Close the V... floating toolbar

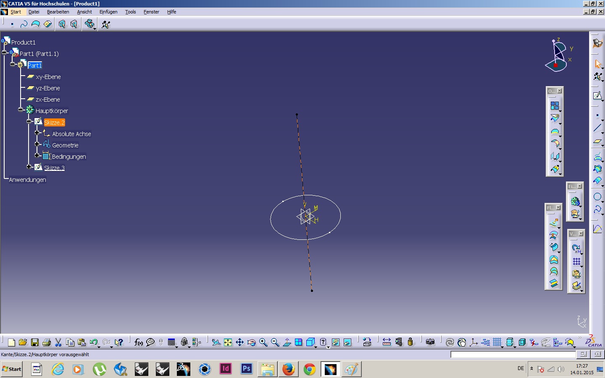coord(581,234)
